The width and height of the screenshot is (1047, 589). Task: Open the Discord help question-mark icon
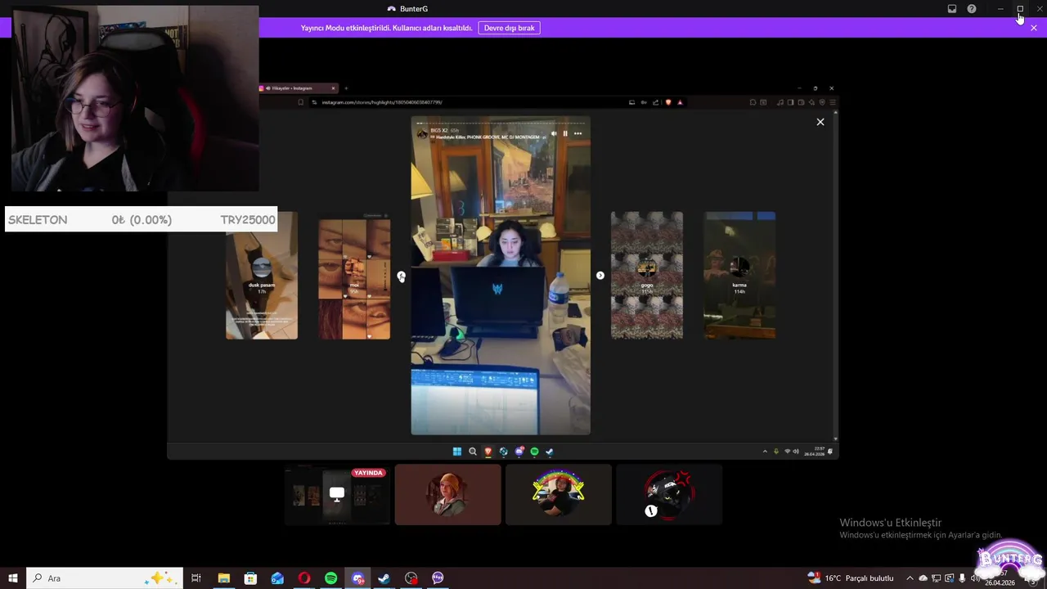972,9
